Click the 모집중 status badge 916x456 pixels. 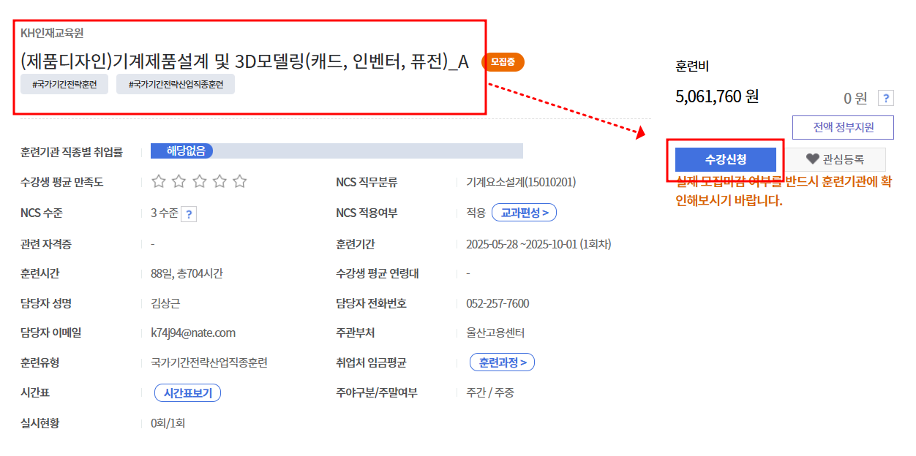point(503,62)
